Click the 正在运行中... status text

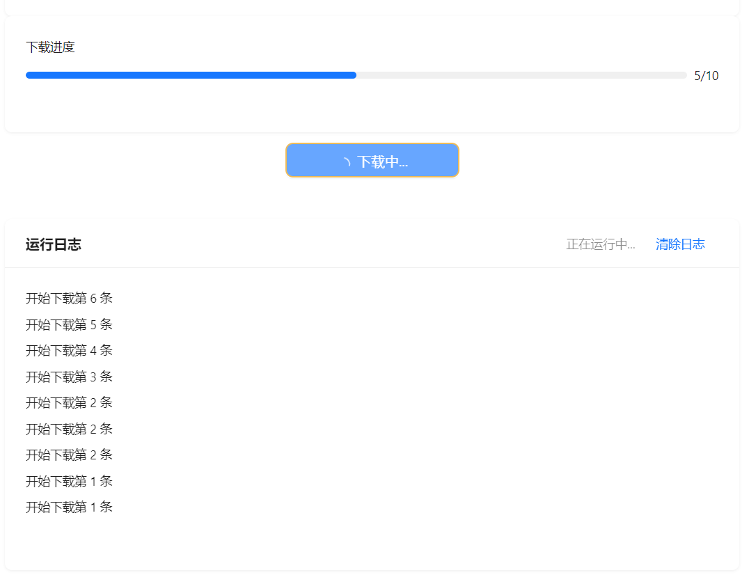[600, 244]
